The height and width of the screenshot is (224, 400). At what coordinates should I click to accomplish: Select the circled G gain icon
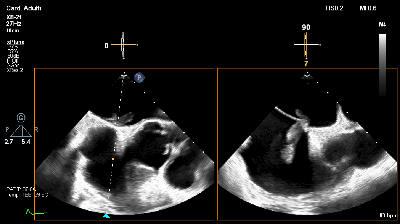21,118
